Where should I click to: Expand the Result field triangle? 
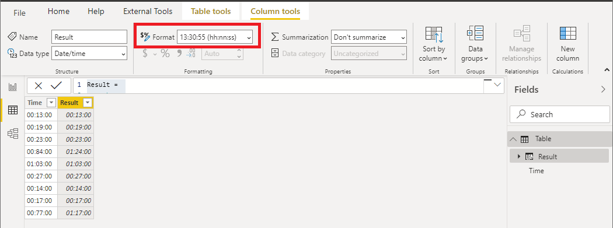point(519,156)
